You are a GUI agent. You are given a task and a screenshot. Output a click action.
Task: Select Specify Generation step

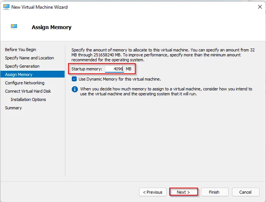pos(22,66)
